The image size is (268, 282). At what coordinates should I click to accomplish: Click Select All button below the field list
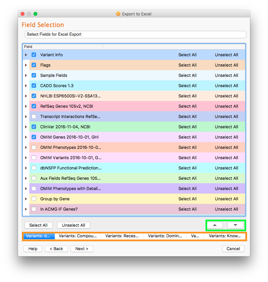[x=38, y=225]
